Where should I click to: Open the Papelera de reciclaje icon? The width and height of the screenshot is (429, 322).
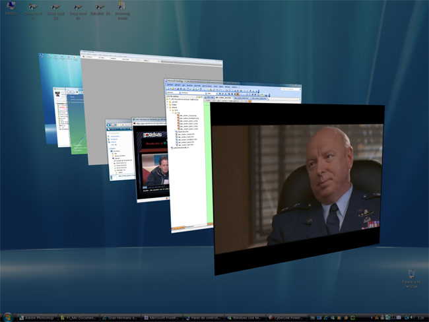click(411, 278)
